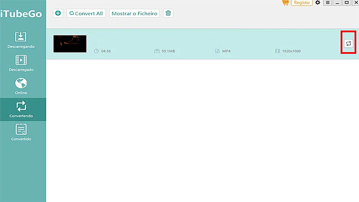Minimize the iTubeGo window
The height and width of the screenshot is (202, 359).
[x=337, y=3]
